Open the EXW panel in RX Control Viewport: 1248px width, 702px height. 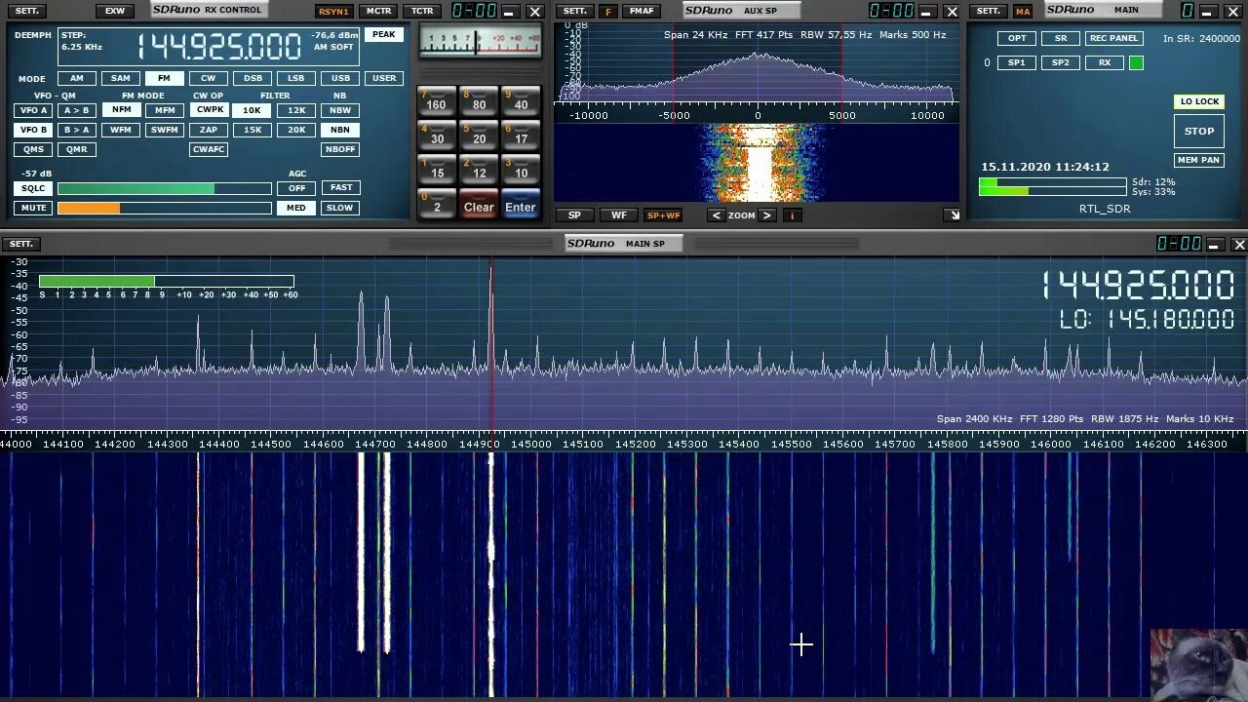[115, 11]
